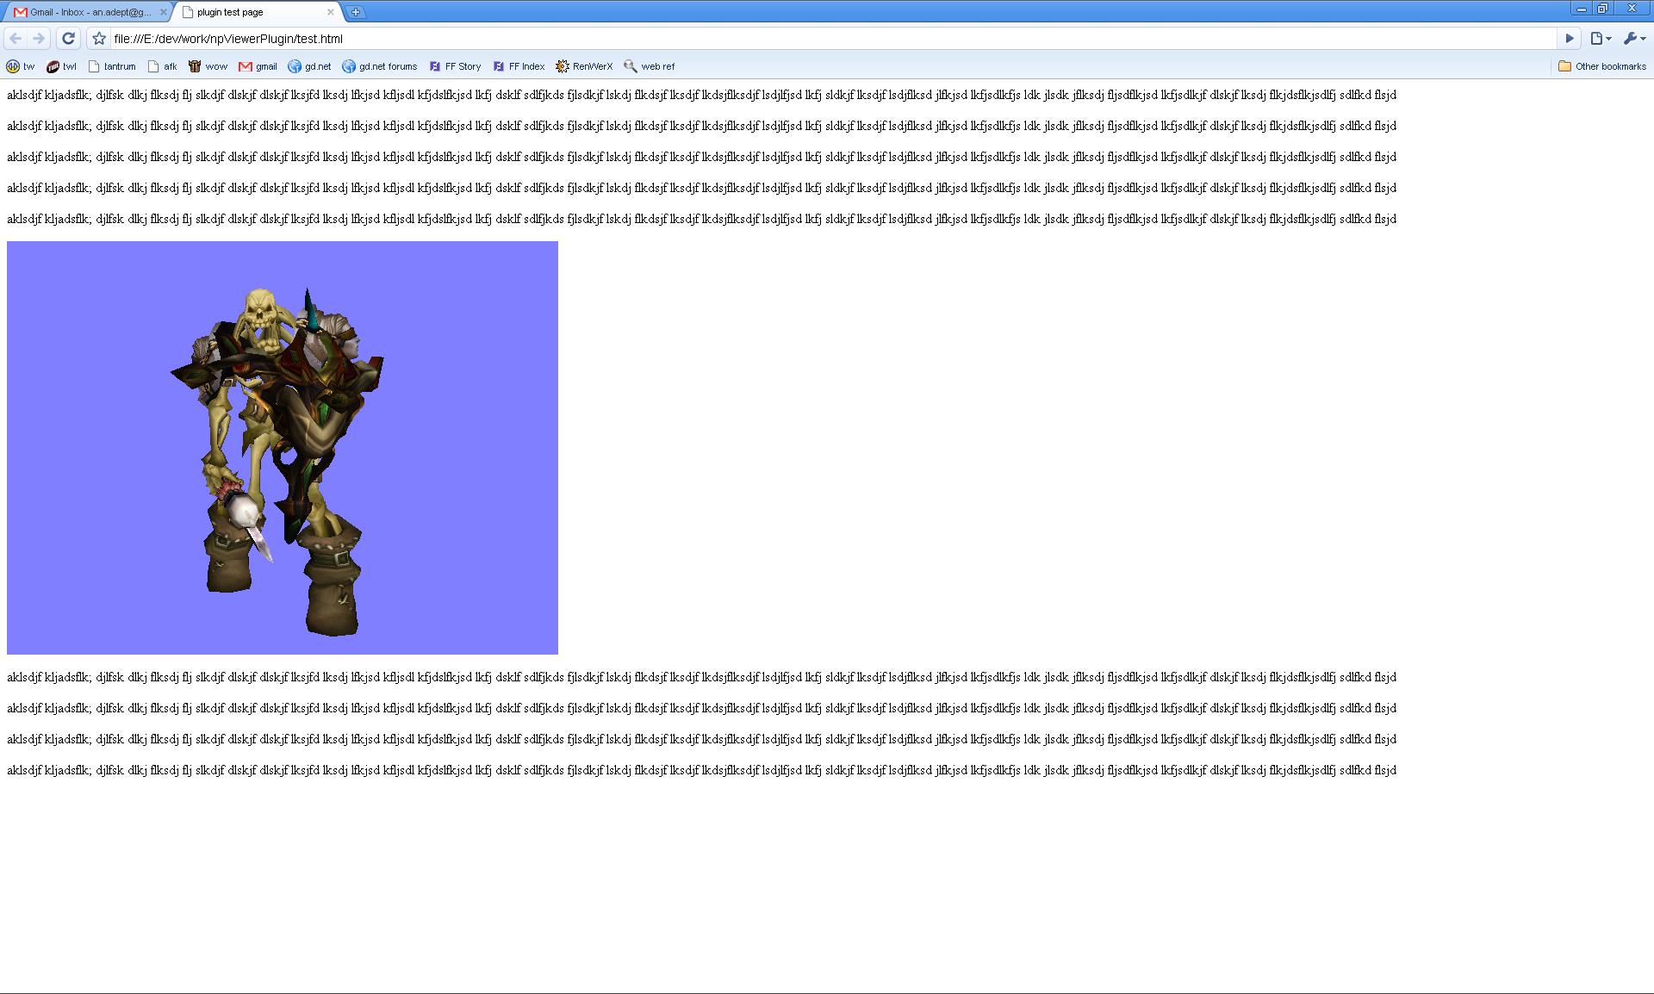
Task: Click the browser Back arrow
Action: point(16,39)
